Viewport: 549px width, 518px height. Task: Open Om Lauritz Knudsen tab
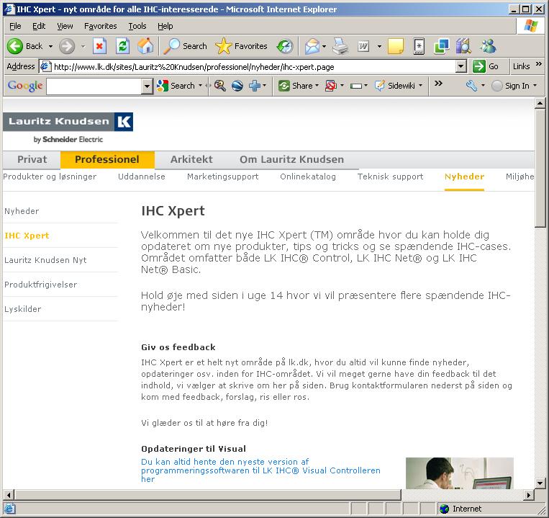(x=291, y=159)
